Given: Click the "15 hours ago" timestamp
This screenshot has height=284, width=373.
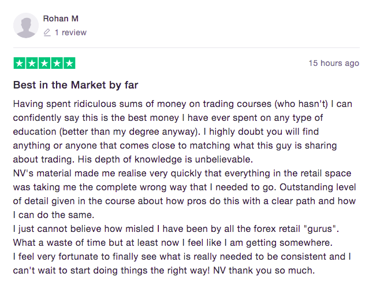Looking at the screenshot, I should [334, 63].
